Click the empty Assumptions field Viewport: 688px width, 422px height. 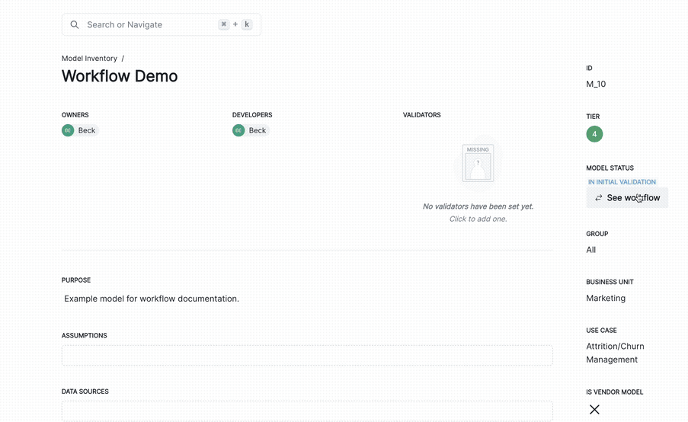(307, 355)
